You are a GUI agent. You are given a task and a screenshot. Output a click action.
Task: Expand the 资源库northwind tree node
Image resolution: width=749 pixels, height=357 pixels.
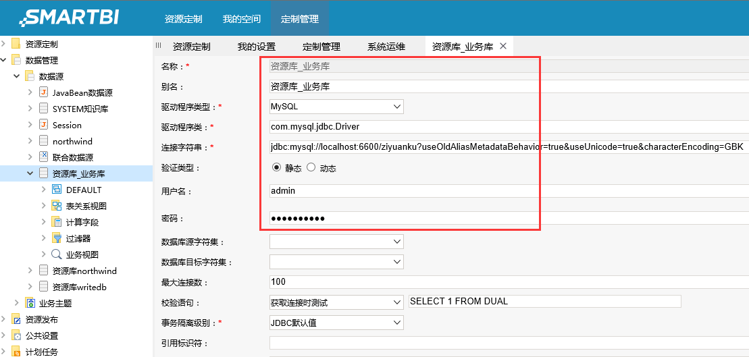30,271
